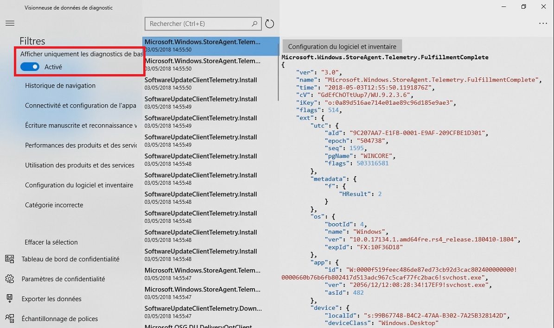This screenshot has height=328, width=554.
Task: Open Paramètres de confidentialité
Action: (63, 279)
